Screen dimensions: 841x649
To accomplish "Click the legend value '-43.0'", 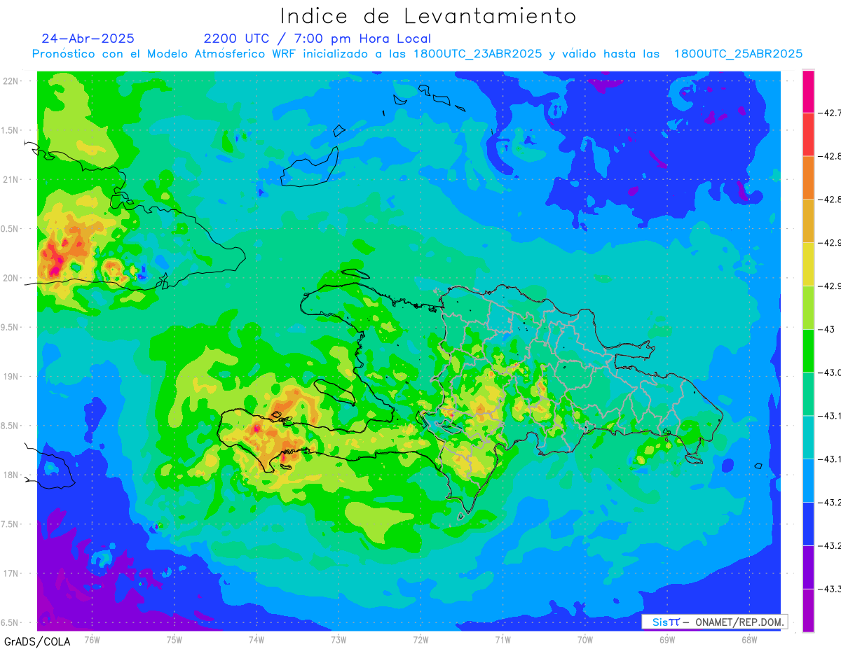I will pyautogui.click(x=831, y=372).
